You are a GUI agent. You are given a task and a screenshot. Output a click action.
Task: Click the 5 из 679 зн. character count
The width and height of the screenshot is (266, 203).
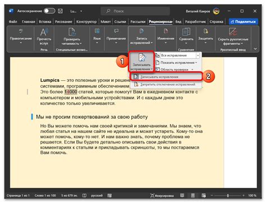[x=69, y=196]
